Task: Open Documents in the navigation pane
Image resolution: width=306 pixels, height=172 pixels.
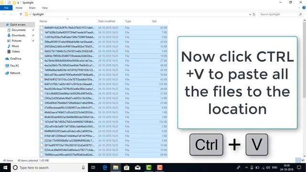Action: (x=19, y=30)
